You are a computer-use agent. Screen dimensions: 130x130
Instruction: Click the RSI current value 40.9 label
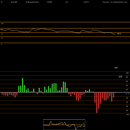point(119,34)
